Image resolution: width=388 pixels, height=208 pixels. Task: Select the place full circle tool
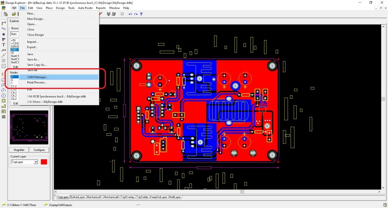(4, 96)
